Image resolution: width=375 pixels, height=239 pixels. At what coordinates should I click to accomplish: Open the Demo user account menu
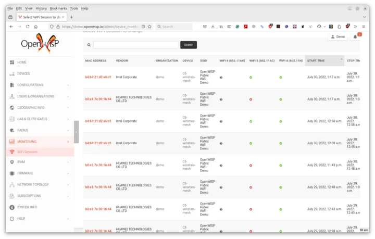pos(337,37)
